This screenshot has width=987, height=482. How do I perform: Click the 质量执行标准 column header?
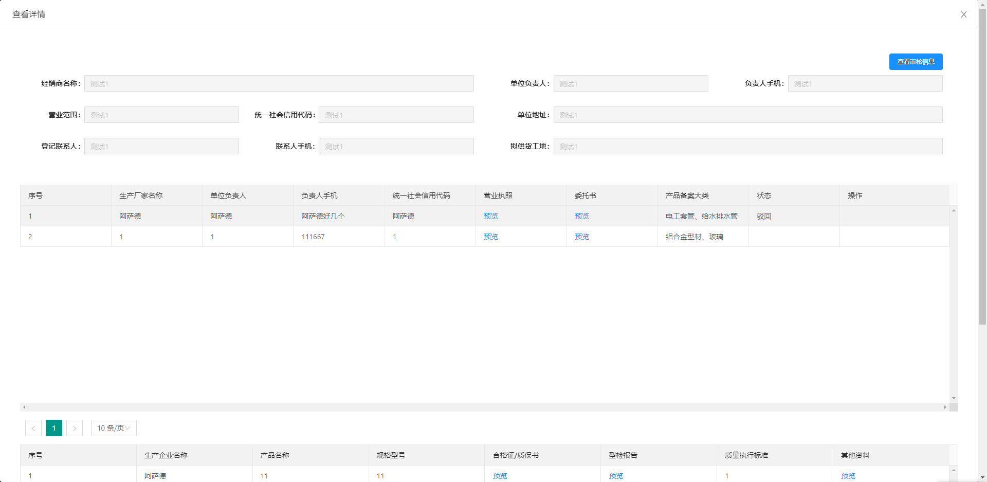point(775,455)
